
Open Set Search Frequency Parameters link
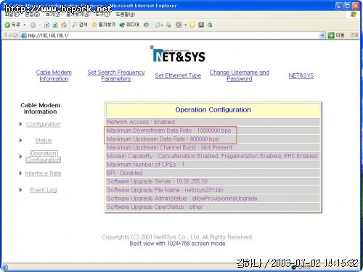(x=116, y=75)
